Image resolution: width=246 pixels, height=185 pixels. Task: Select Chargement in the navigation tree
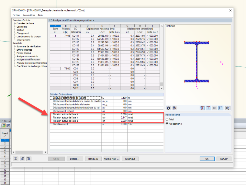[x=23, y=33]
